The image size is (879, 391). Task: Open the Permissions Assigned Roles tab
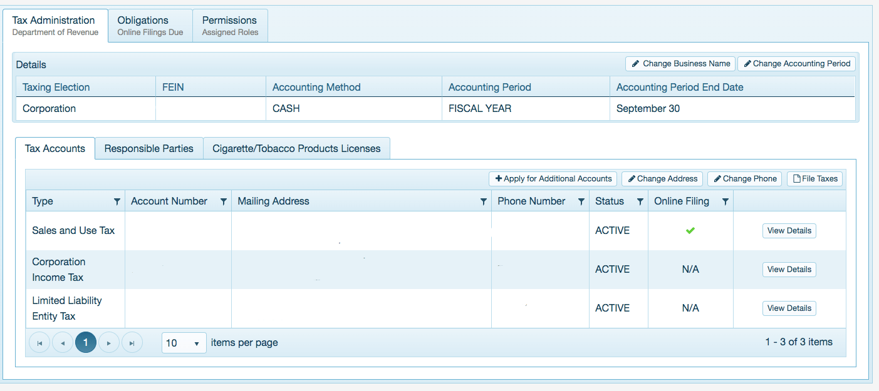pos(230,26)
